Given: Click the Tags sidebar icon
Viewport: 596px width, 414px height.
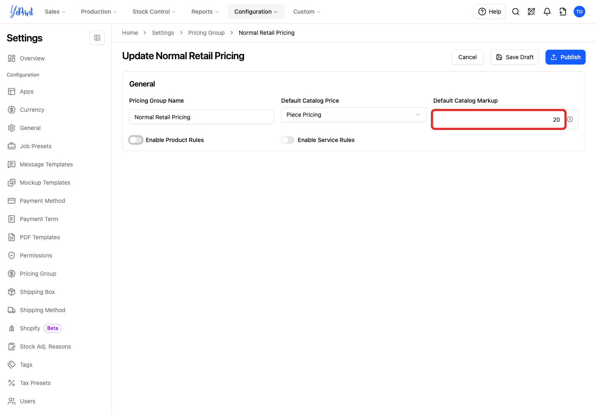Looking at the screenshot, I should [12, 365].
